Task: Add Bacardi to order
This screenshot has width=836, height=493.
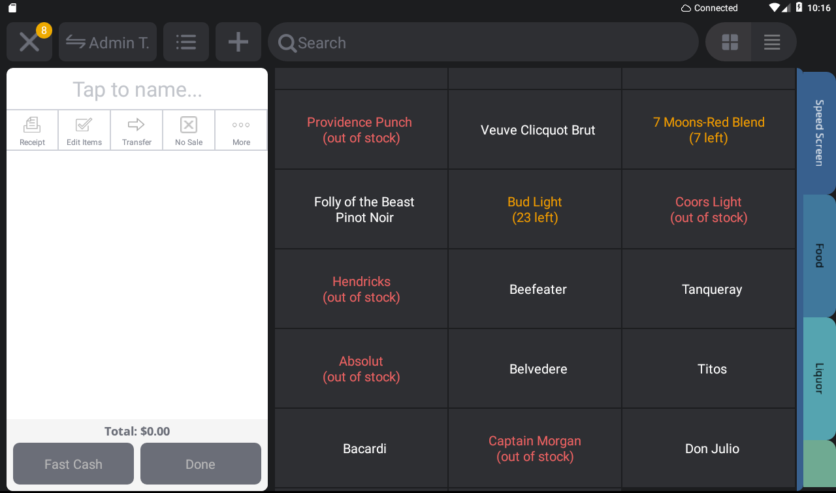Action: pos(361,449)
